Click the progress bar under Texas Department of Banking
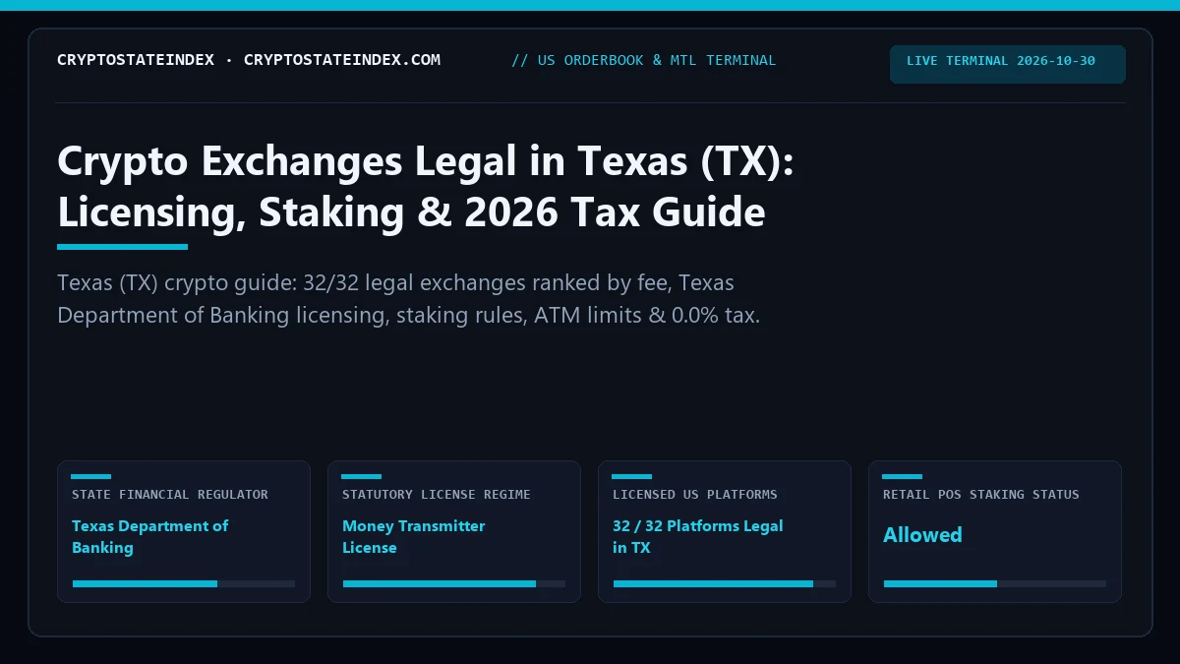Viewport: 1180px width, 664px height. [184, 583]
